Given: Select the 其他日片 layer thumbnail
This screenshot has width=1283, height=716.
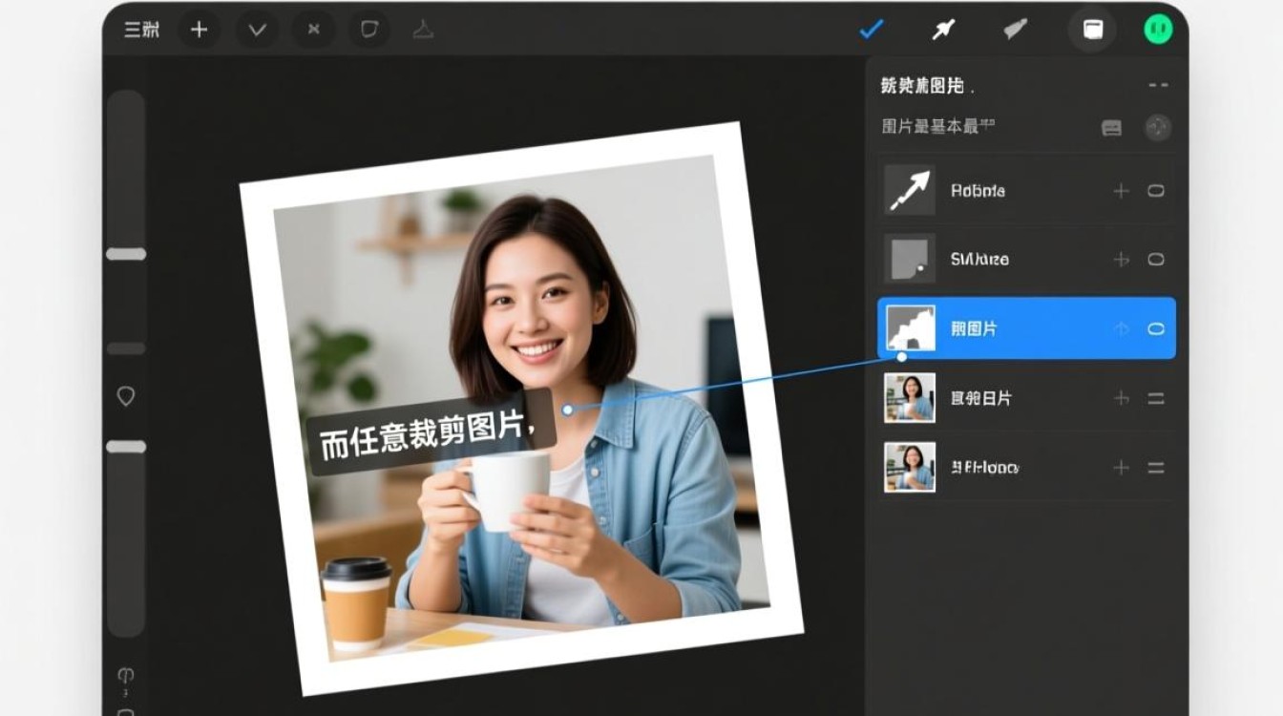Looking at the screenshot, I should tap(909, 398).
